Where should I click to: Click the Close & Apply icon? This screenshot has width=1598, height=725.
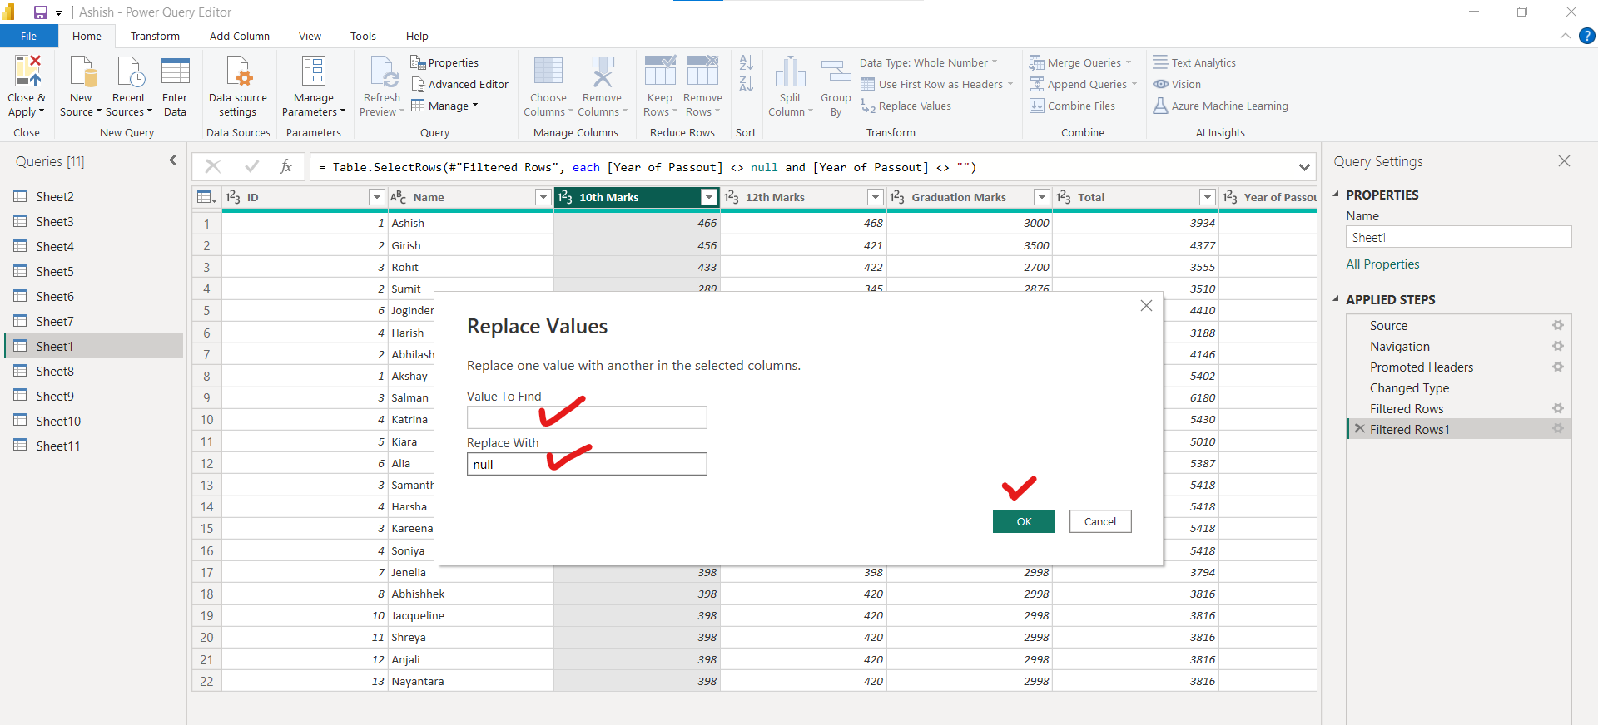27,72
